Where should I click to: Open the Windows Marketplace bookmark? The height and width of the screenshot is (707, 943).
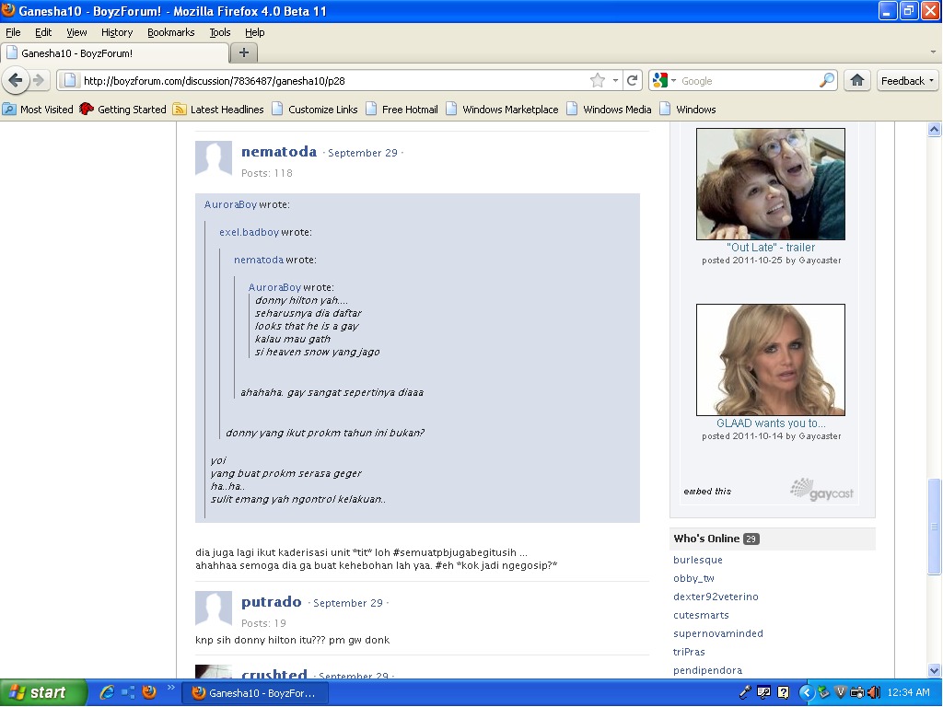pyautogui.click(x=503, y=110)
